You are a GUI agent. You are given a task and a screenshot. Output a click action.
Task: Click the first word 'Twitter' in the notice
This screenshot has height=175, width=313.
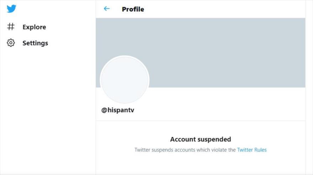pos(142,150)
